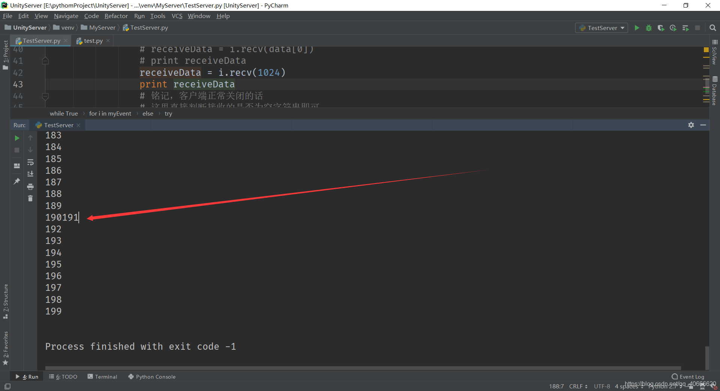This screenshot has height=391, width=720.
Task: Close the TestServer.py editor tab
Action: [66, 41]
